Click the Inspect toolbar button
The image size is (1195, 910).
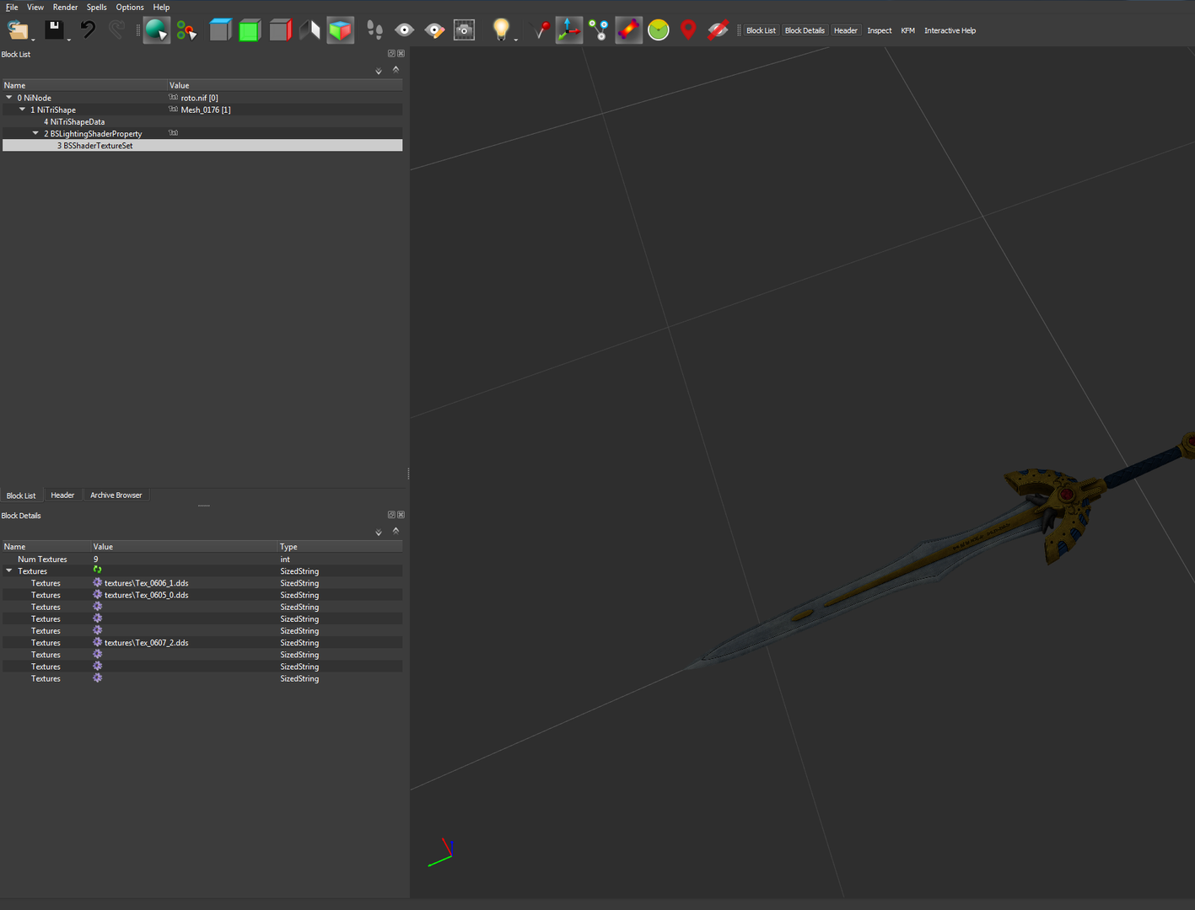point(879,30)
